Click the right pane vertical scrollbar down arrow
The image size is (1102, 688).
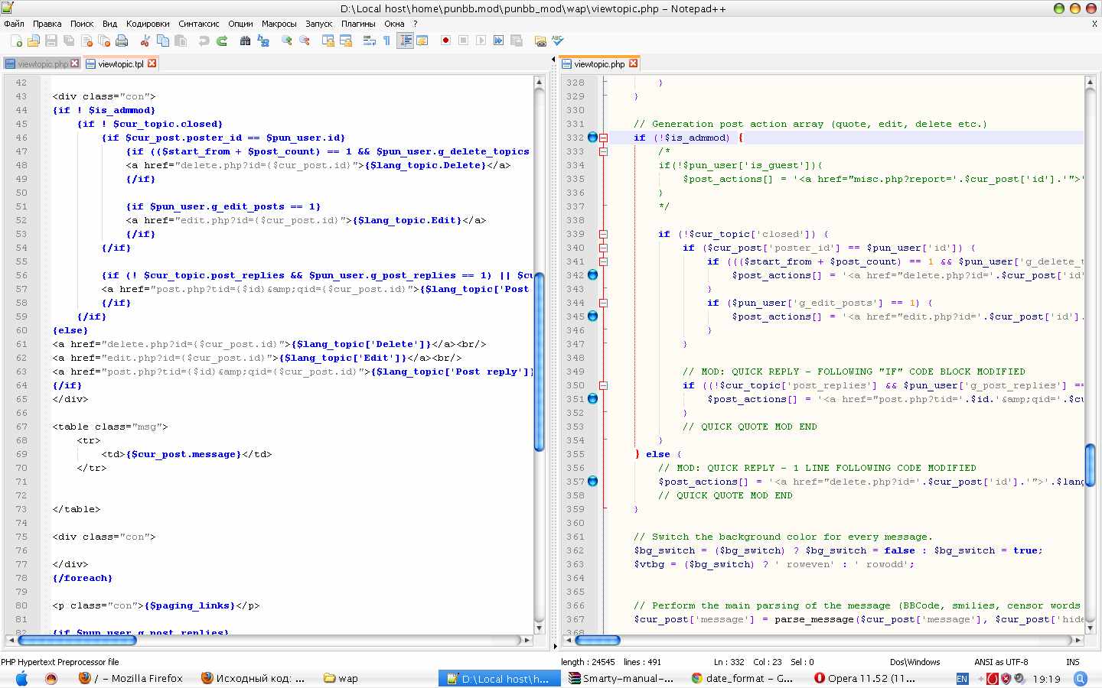click(1090, 628)
